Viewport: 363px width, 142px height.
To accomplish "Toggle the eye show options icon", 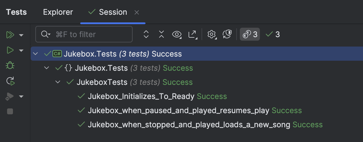I will coord(176,34).
